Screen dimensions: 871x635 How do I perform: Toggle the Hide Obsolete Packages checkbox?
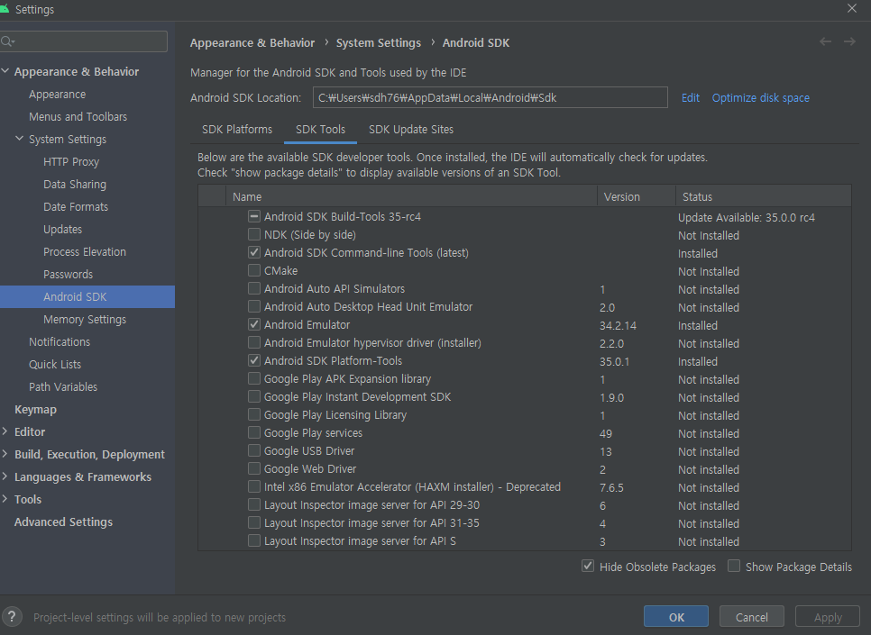tap(588, 567)
